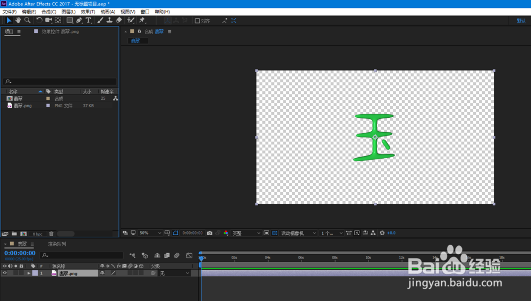Viewport: 531px width, 301px height.
Task: Open the 合成(C) menu
Action: click(49, 12)
